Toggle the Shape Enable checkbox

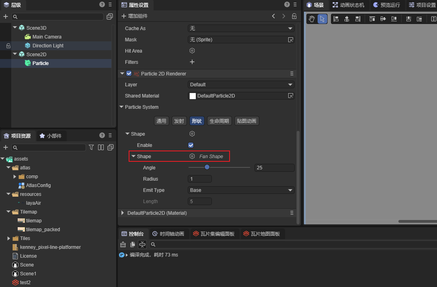pos(191,145)
